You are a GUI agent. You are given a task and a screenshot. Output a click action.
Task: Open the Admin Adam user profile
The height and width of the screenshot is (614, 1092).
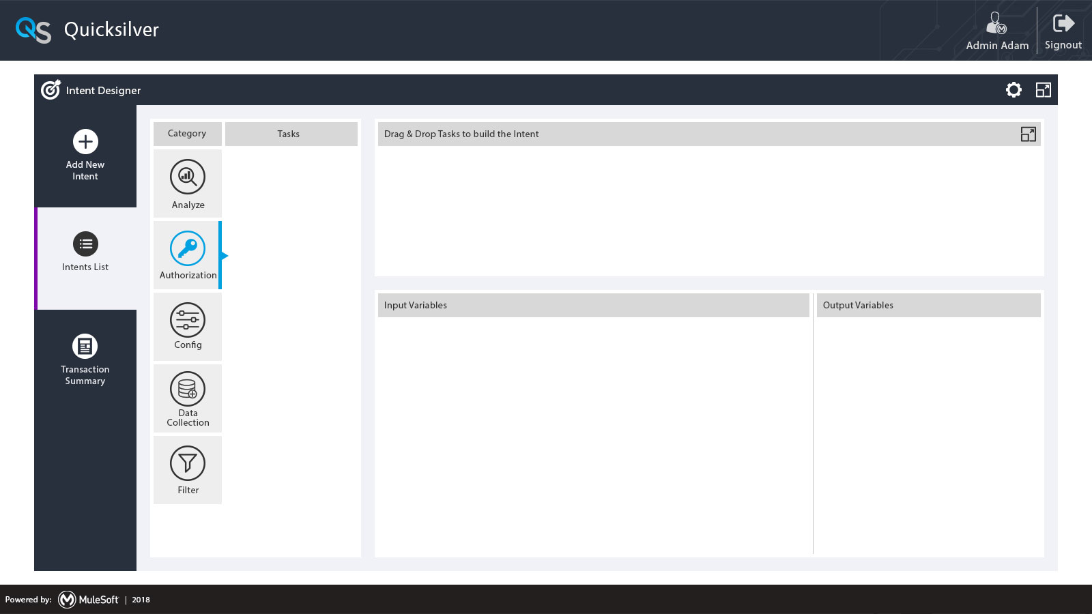[x=997, y=31]
